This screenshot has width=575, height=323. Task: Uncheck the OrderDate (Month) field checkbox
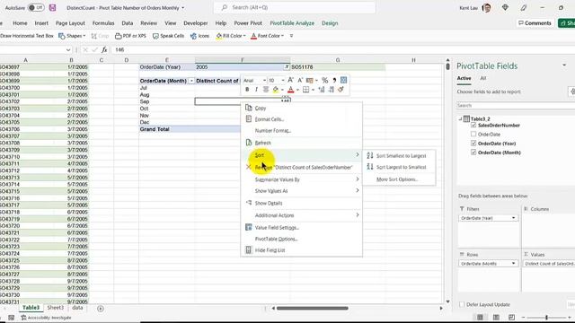tap(473, 153)
